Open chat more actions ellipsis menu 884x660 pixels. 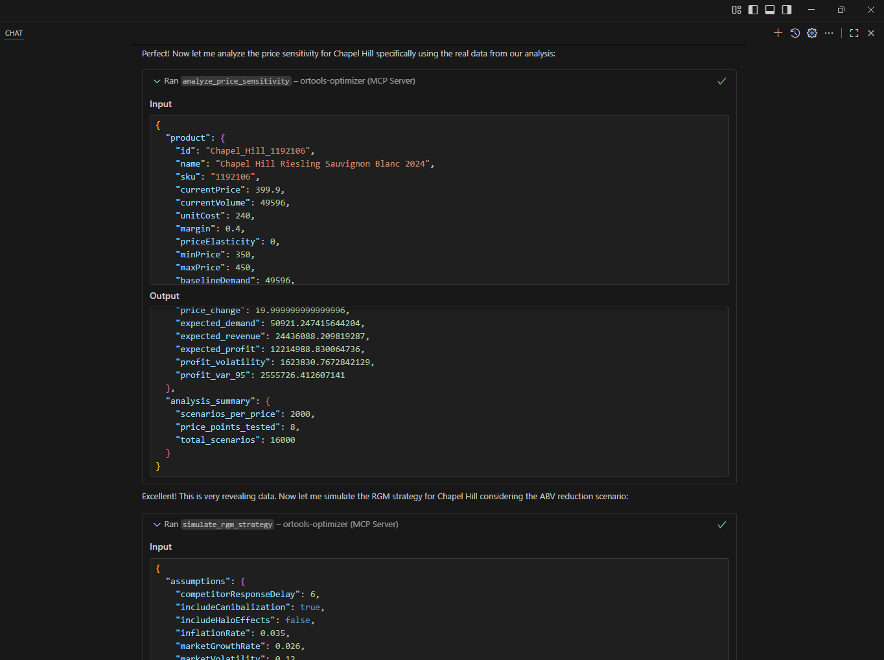point(829,33)
